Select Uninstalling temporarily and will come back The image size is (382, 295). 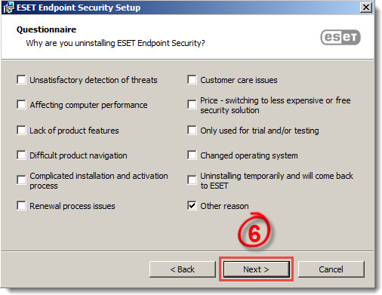192,180
